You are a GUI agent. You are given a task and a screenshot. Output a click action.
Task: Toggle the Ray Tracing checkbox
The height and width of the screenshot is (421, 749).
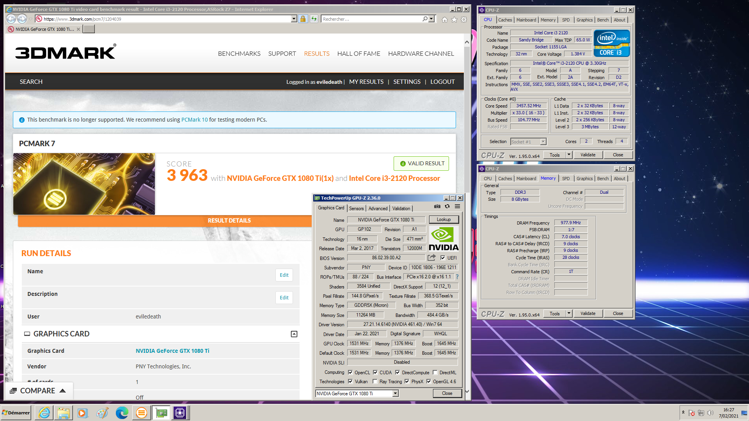[375, 381]
